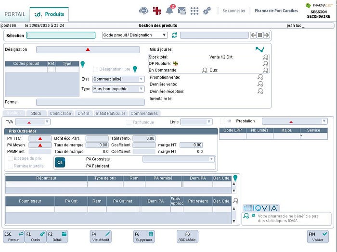The height and width of the screenshot is (252, 337).
Task: Open the PA Grossiste dropdown
Action: 179,159
